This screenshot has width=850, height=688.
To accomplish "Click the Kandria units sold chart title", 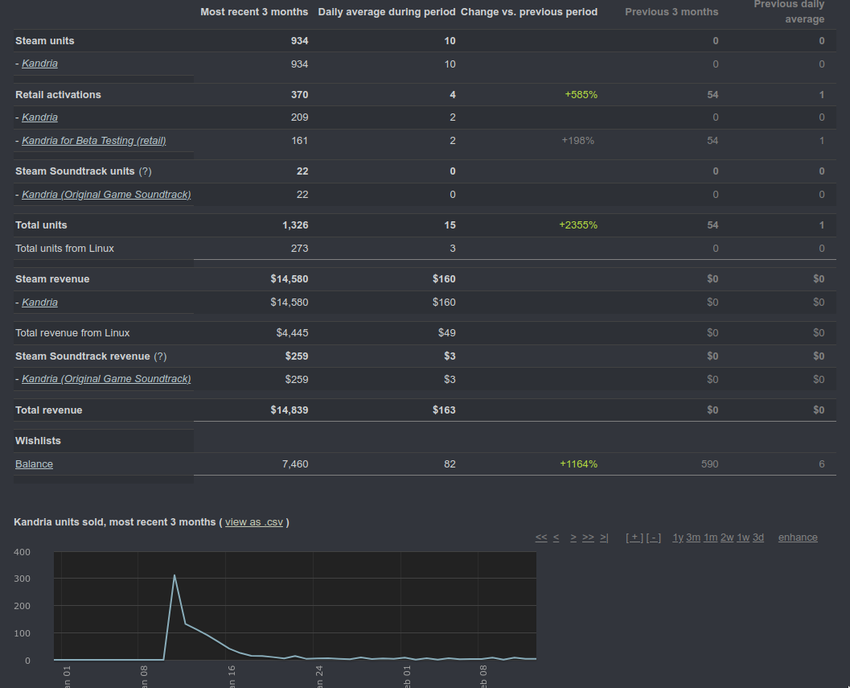I will tap(115, 522).
